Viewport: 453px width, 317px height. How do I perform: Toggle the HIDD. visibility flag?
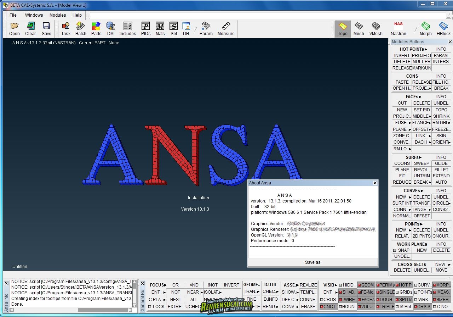click(x=340, y=285)
